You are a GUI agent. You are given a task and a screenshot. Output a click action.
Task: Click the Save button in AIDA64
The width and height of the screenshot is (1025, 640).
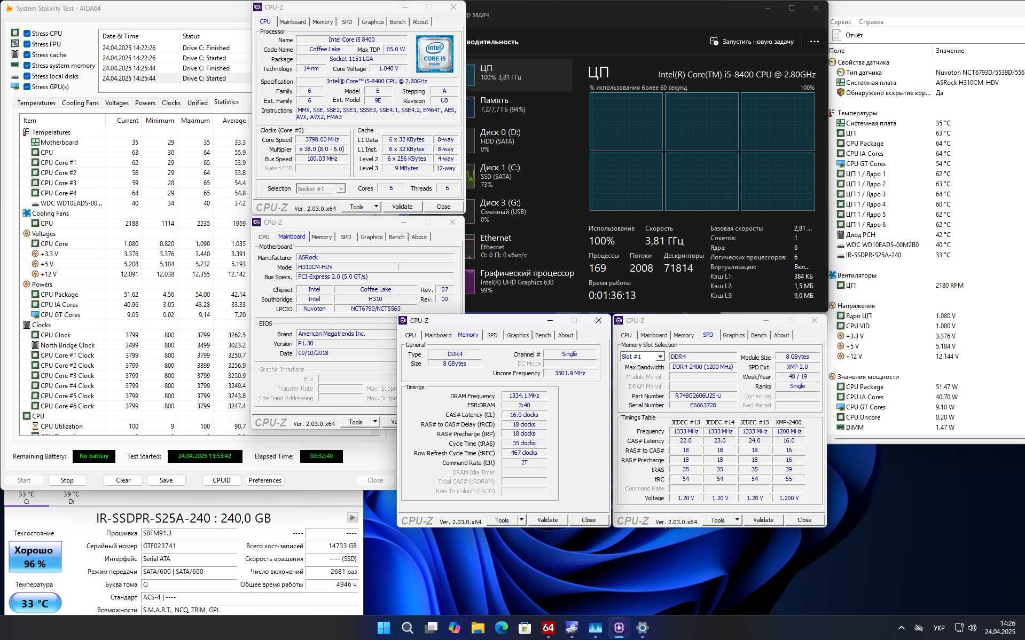pyautogui.click(x=166, y=480)
